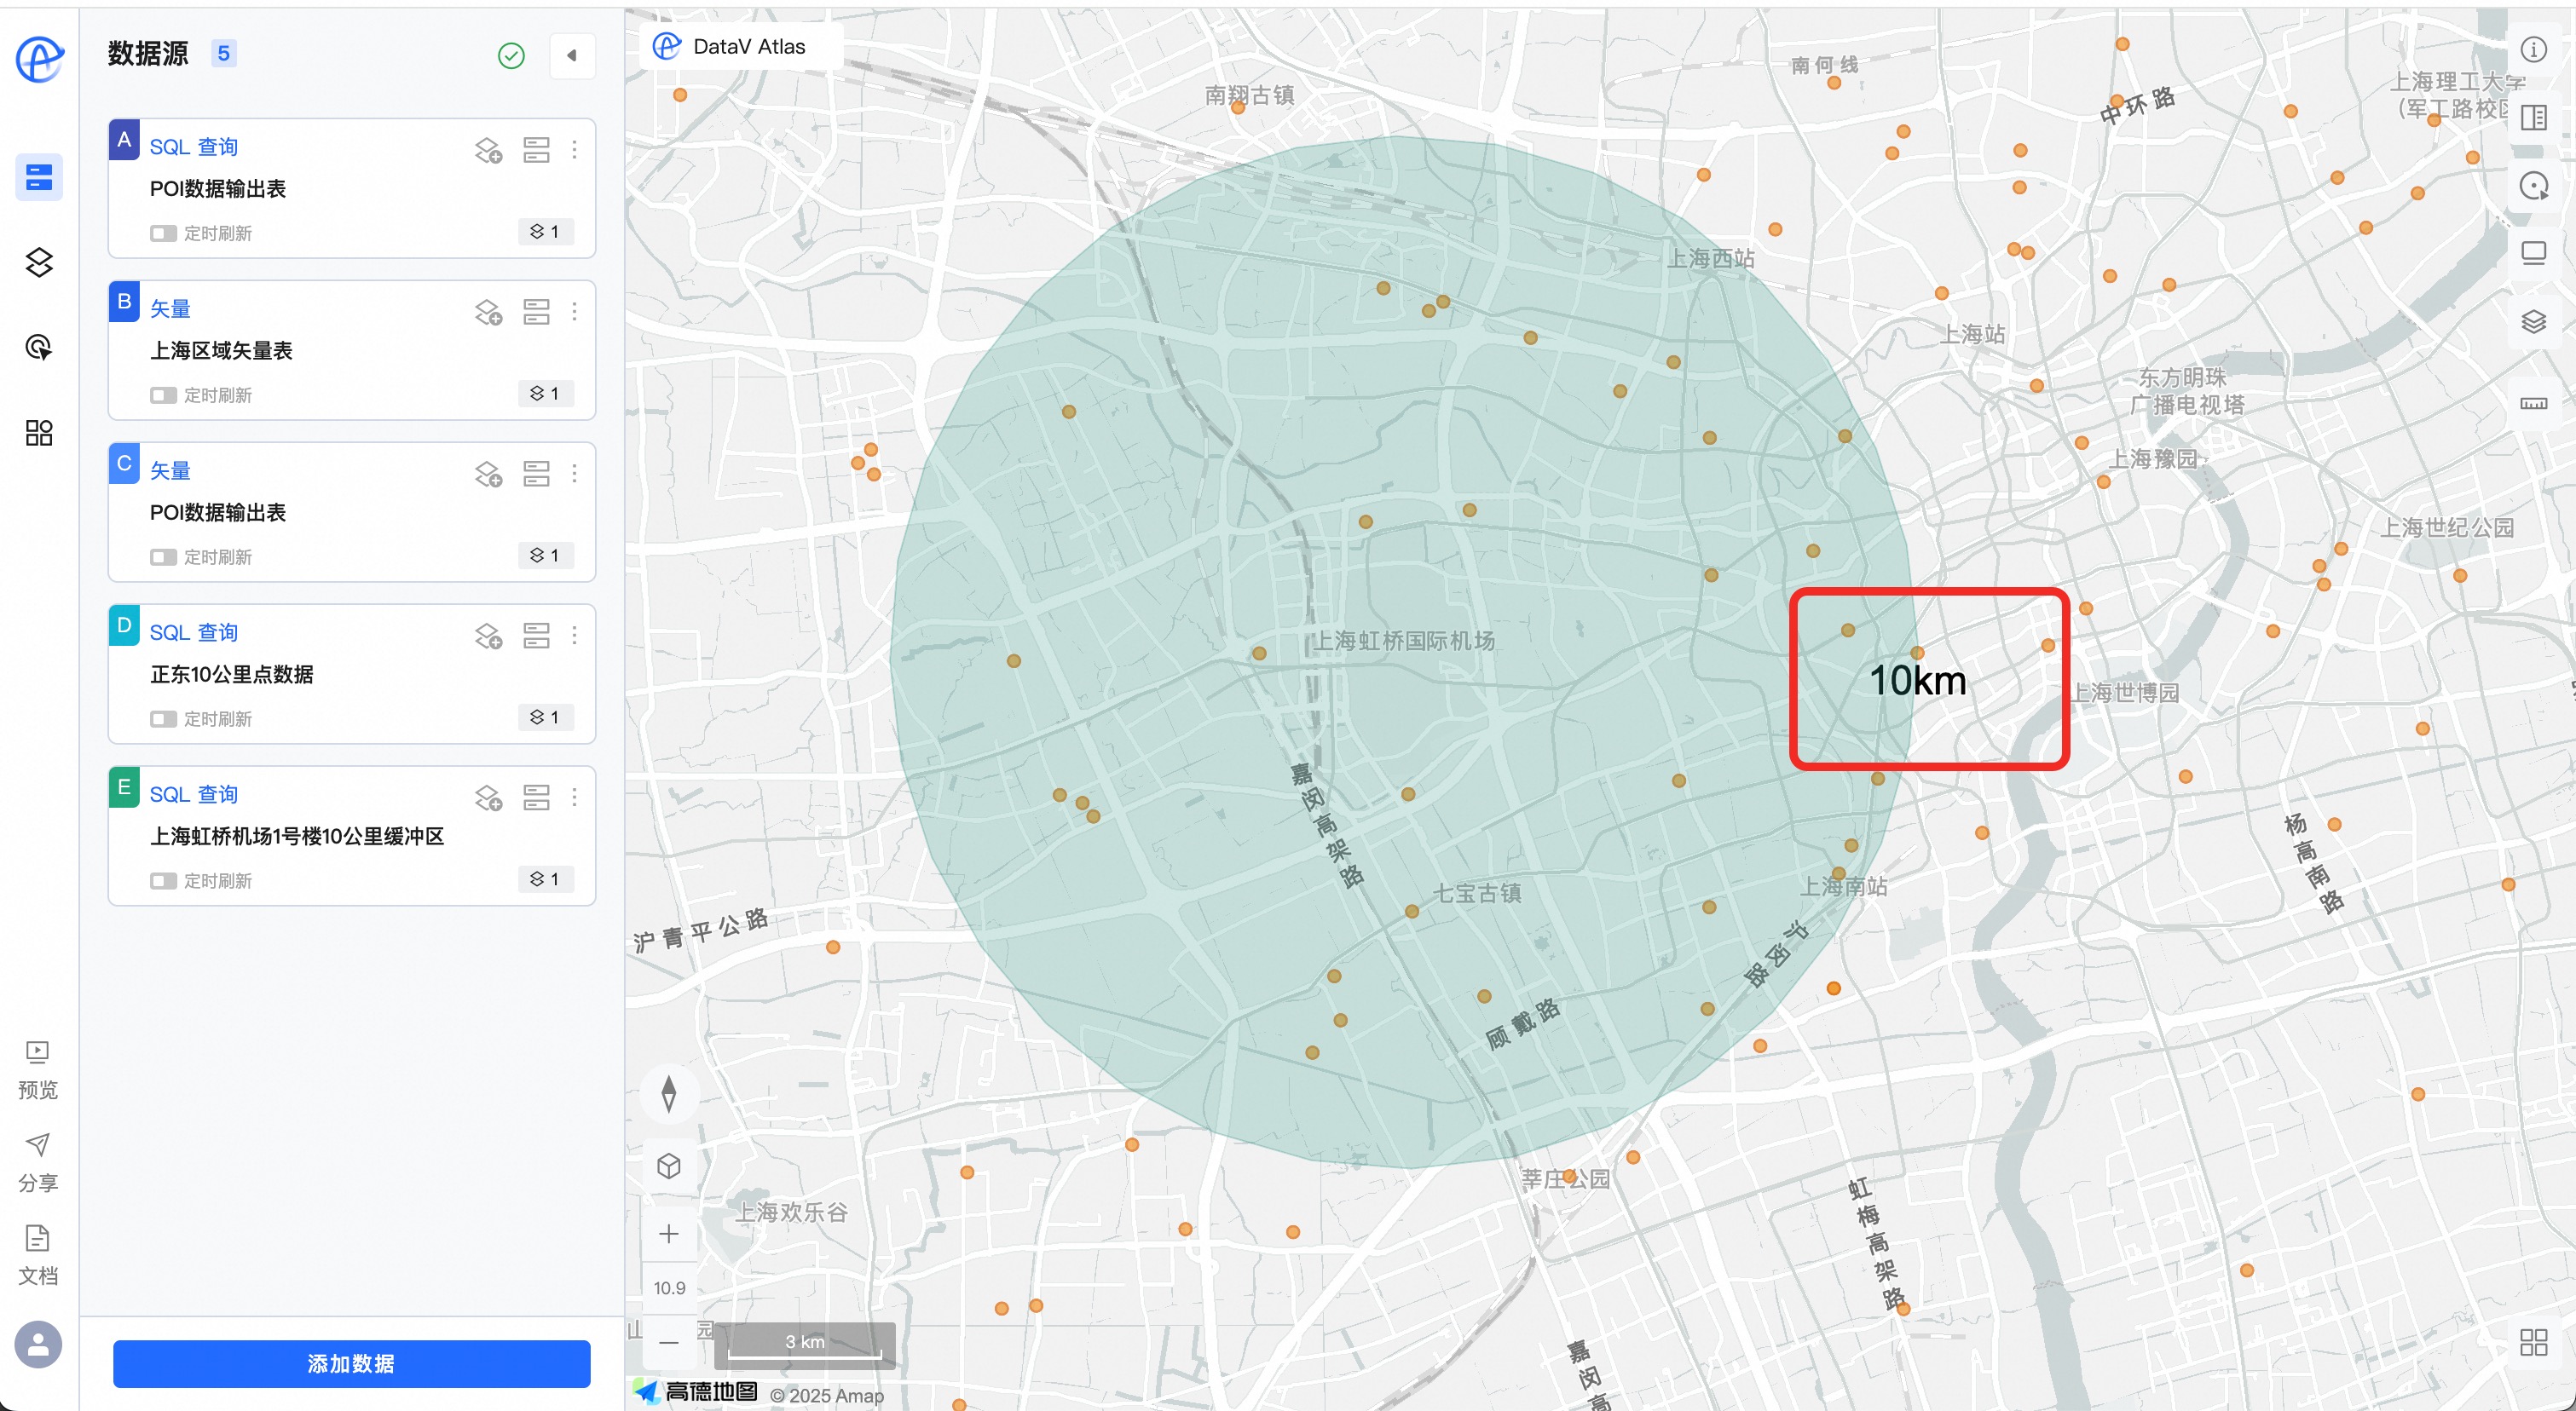Collapse the data source panel with arrow
The image size is (2576, 1411).
tap(572, 55)
